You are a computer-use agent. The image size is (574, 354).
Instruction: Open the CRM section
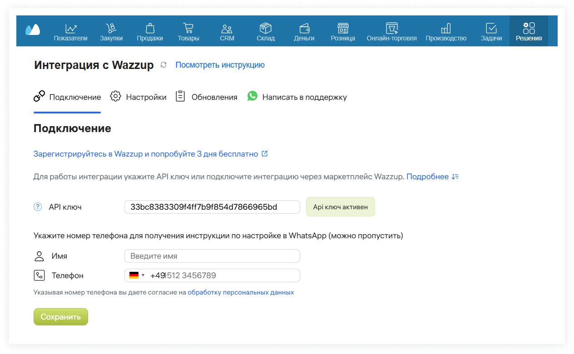[227, 32]
